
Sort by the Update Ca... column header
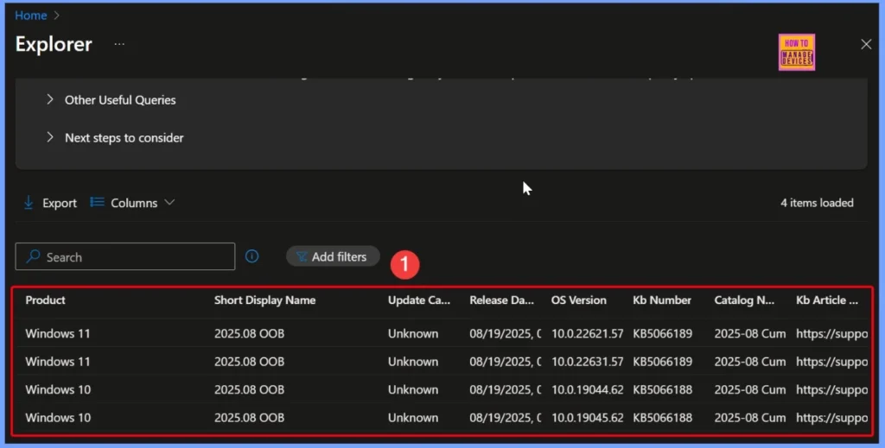click(x=419, y=300)
